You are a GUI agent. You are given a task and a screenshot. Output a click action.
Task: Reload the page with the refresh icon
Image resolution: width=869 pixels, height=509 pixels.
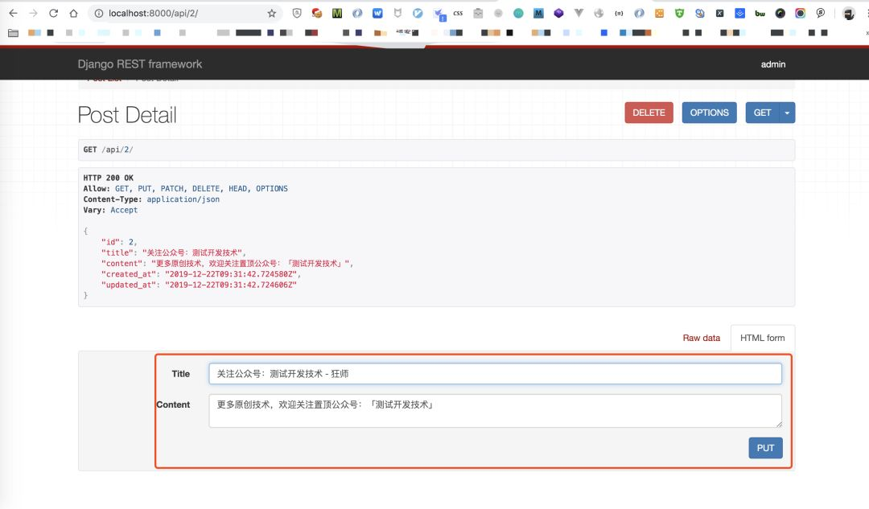tap(53, 13)
